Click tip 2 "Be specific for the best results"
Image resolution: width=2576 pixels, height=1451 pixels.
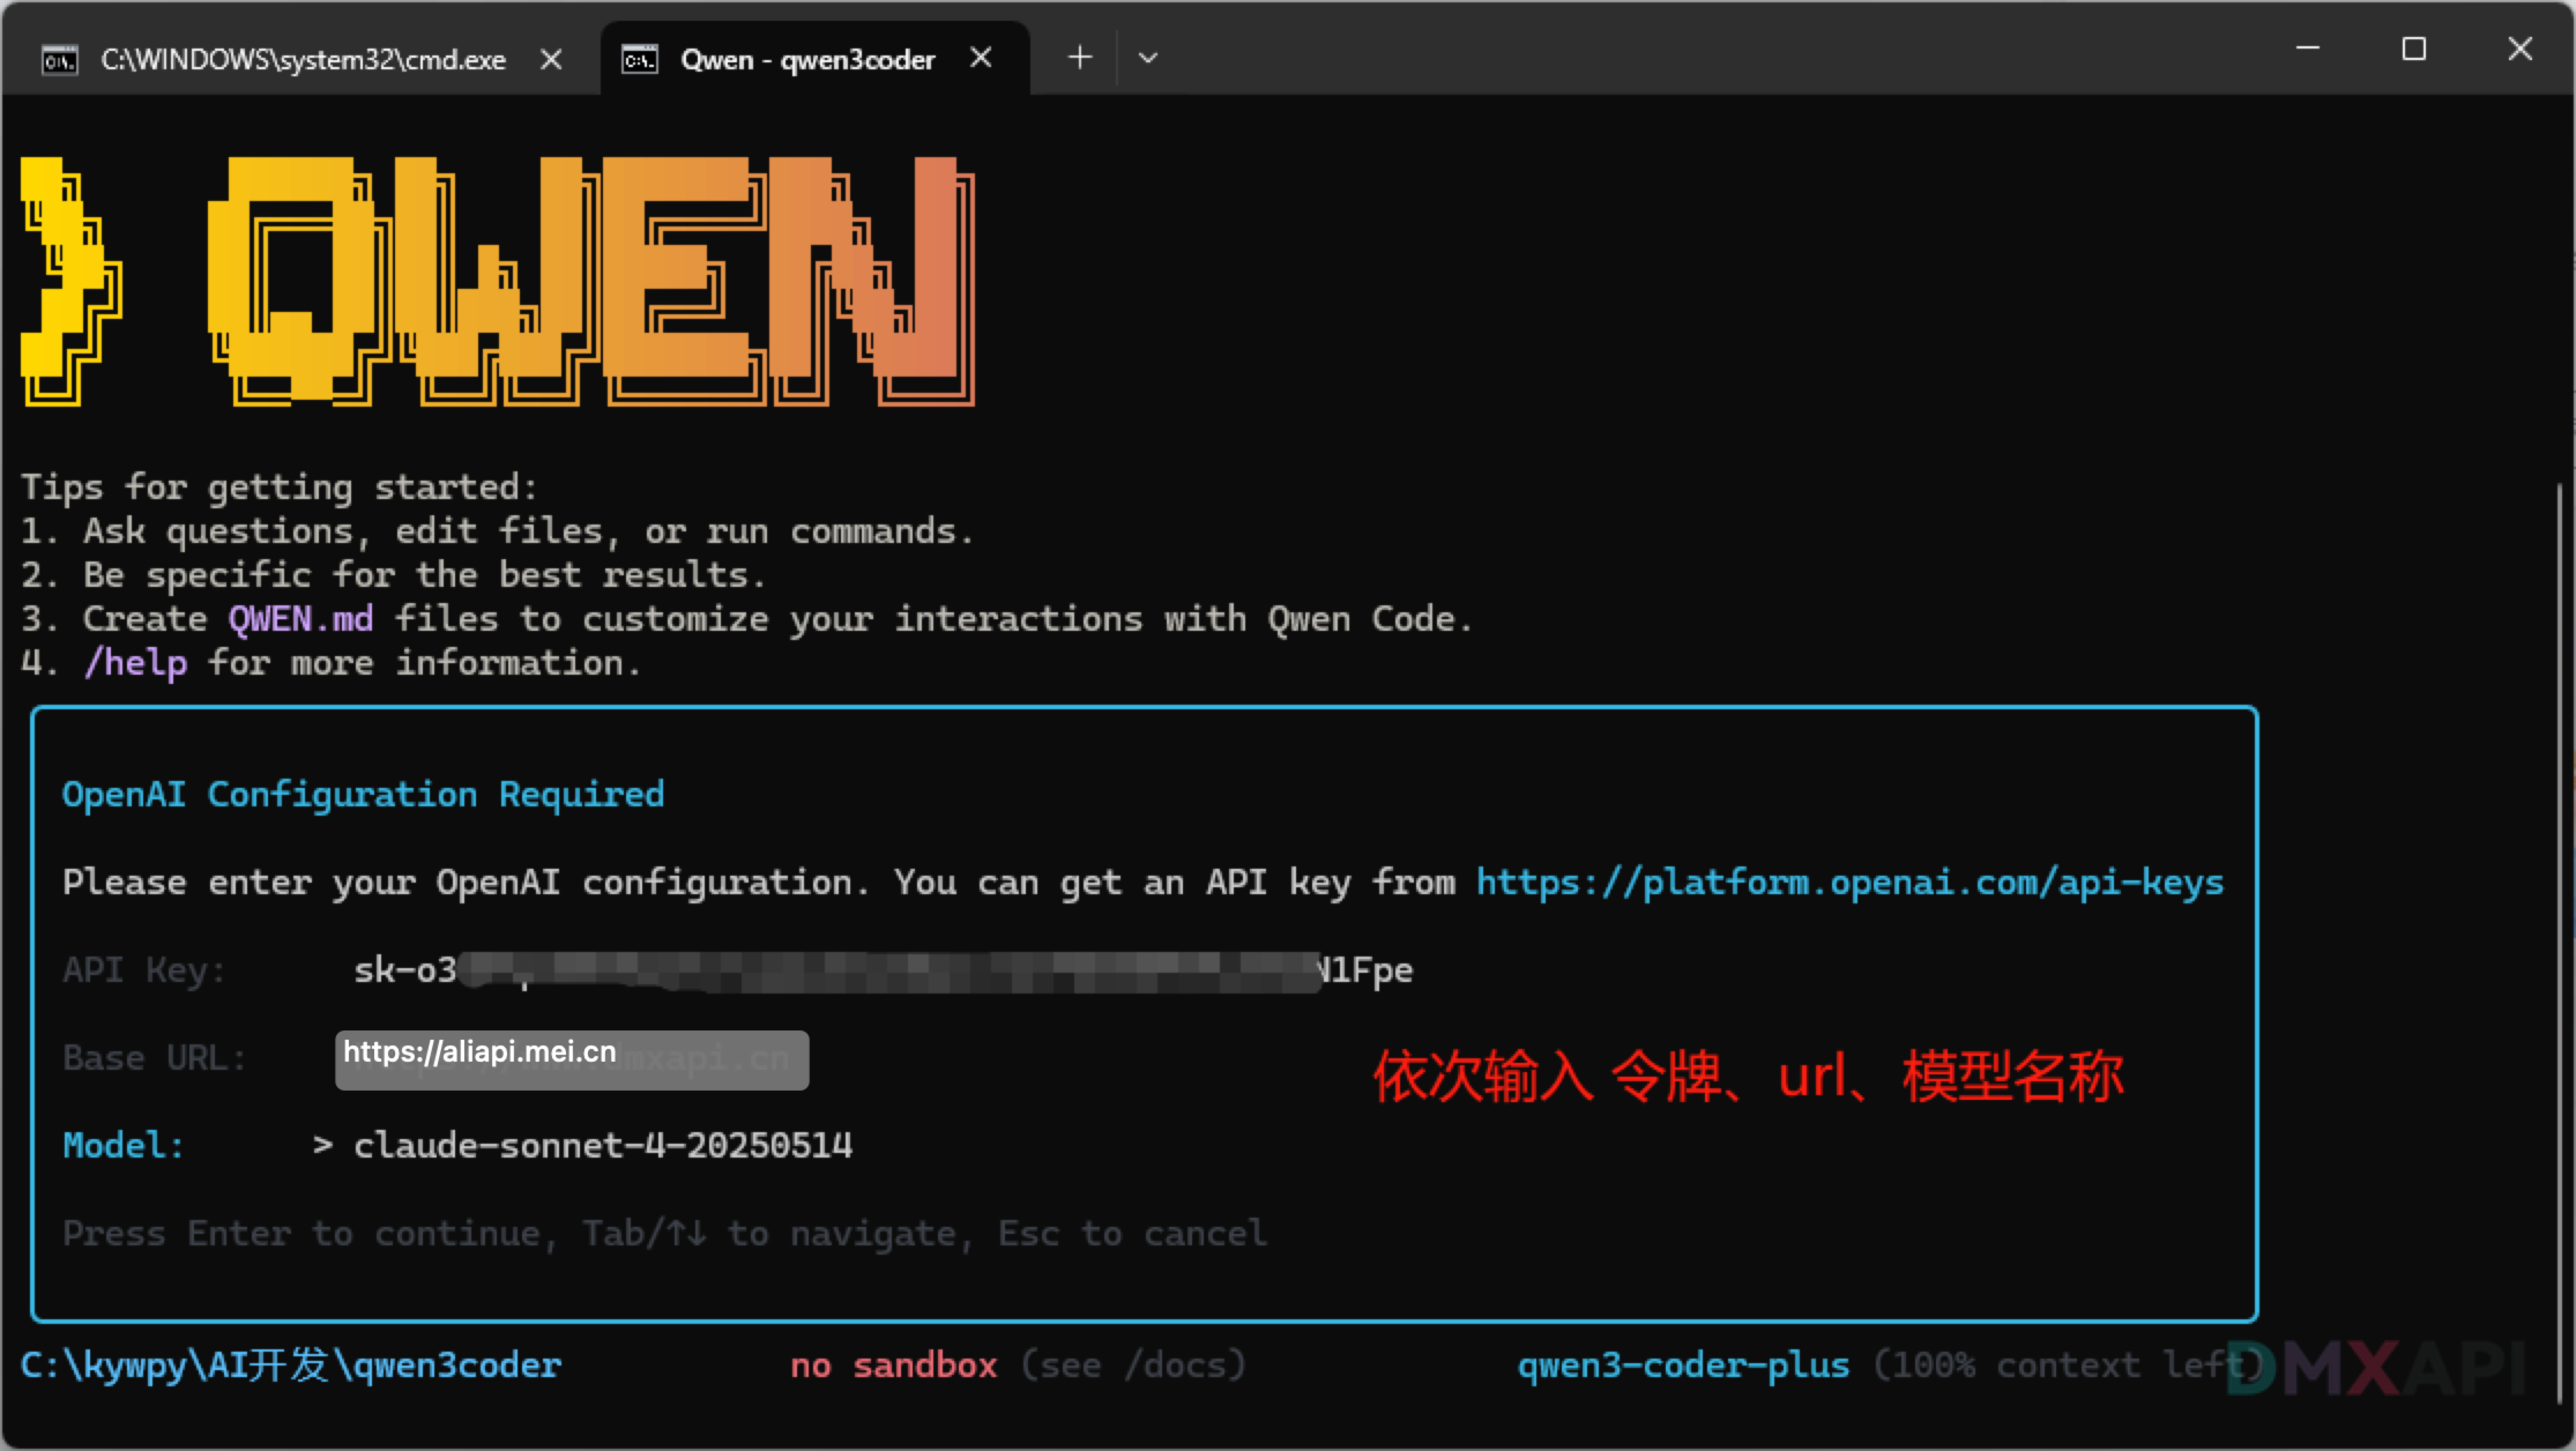point(394,575)
